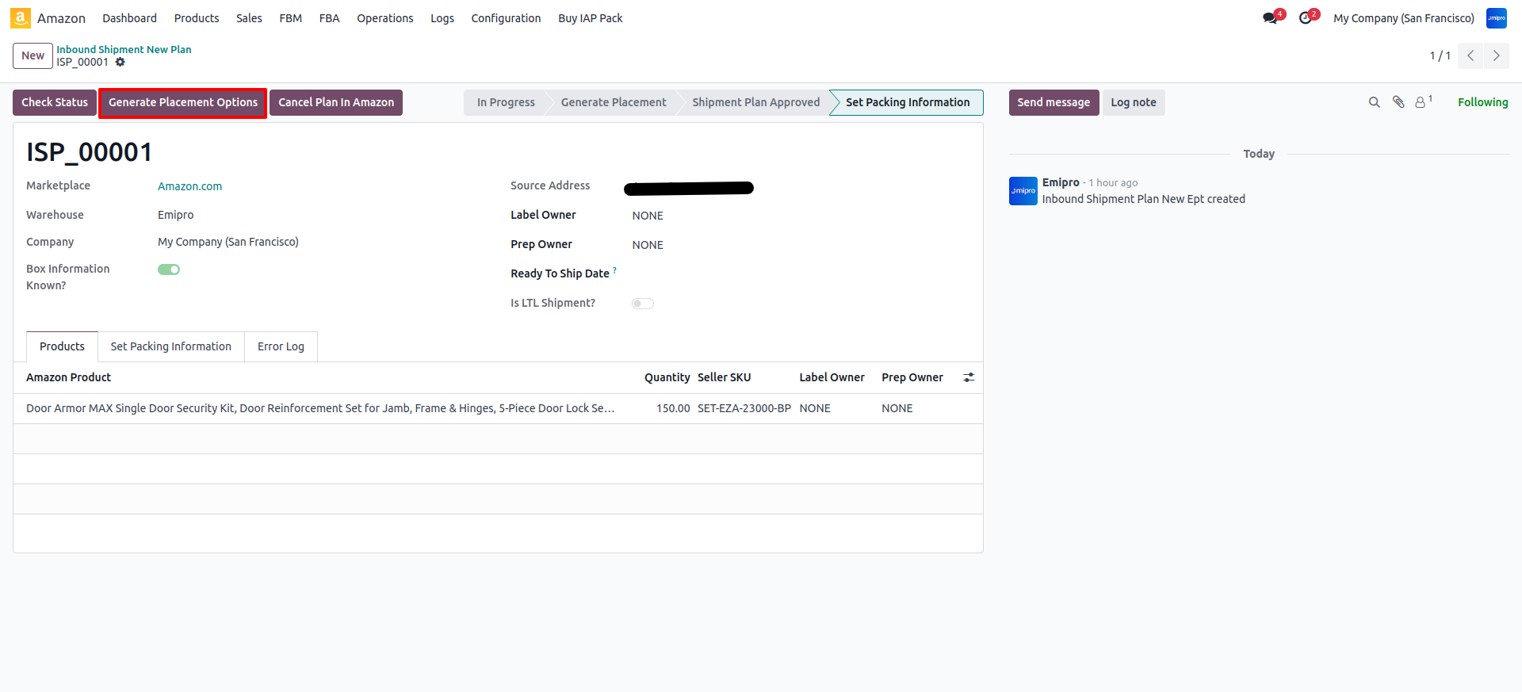Click the Emipro user avatar top right

[x=1496, y=18]
